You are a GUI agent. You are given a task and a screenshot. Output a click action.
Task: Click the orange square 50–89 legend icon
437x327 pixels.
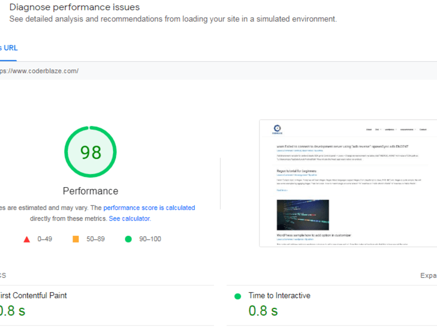point(76,239)
